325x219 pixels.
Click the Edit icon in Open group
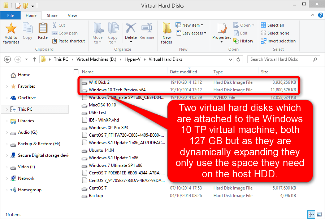[x=237, y=33]
